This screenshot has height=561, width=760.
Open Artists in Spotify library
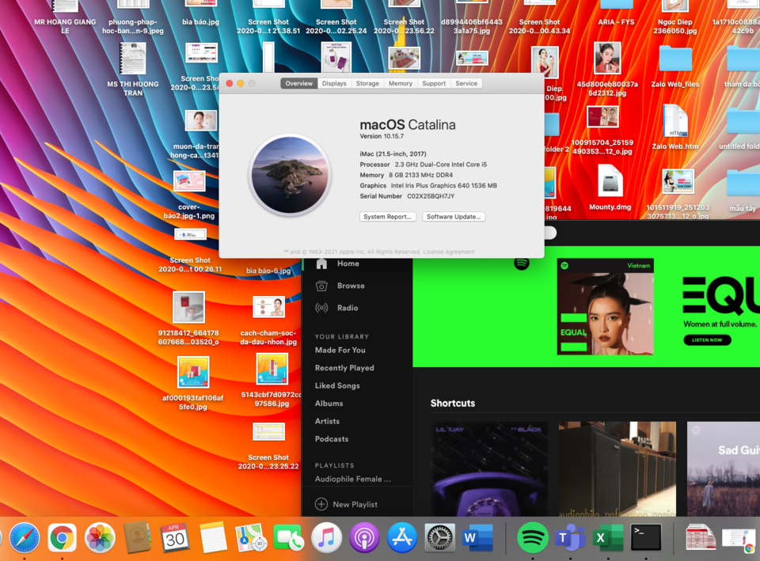click(x=327, y=421)
